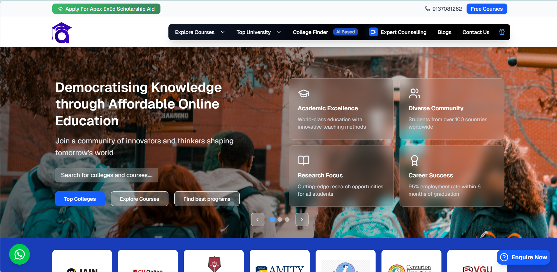This screenshot has width=557, height=272.
Task: Select the third carousel slide indicator
Action: [287, 219]
